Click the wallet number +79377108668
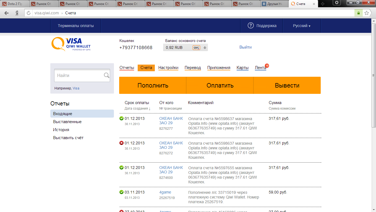 pyautogui.click(x=136, y=47)
